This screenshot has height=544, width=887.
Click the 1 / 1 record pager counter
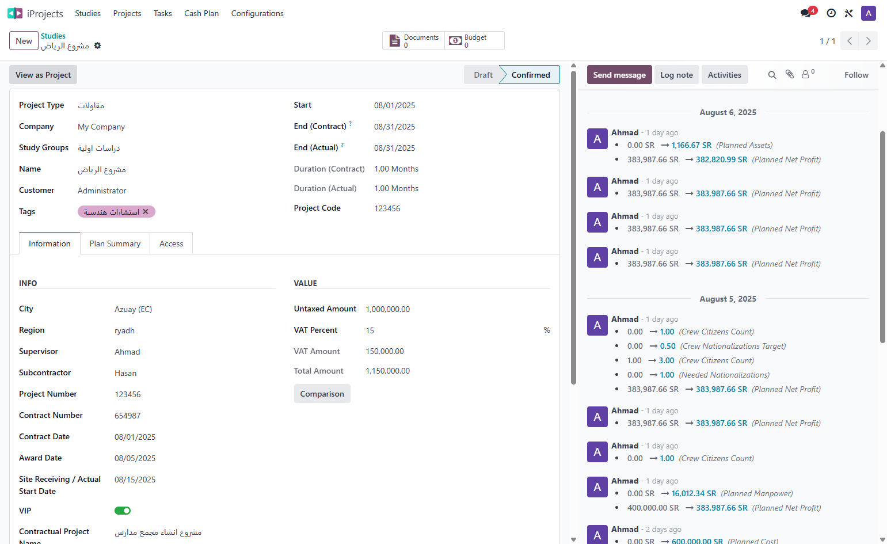[827, 41]
